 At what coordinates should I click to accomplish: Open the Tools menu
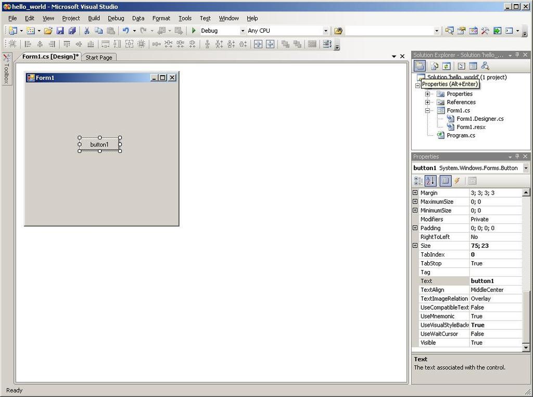(185, 18)
